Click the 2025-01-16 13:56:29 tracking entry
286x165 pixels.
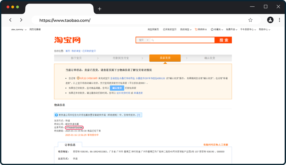coord(82,135)
